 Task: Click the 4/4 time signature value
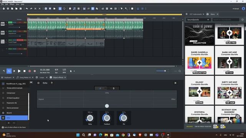[57, 70]
